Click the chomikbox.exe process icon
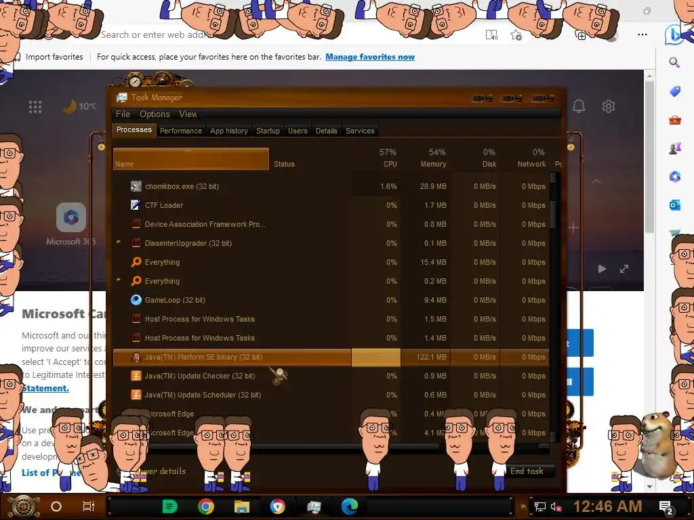694x520 pixels. click(x=136, y=186)
